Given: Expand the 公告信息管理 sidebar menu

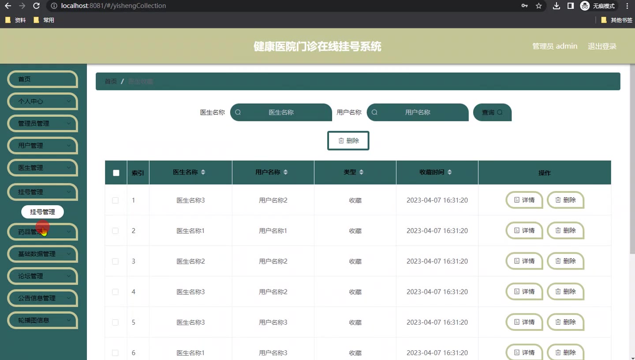Looking at the screenshot, I should coord(43,298).
